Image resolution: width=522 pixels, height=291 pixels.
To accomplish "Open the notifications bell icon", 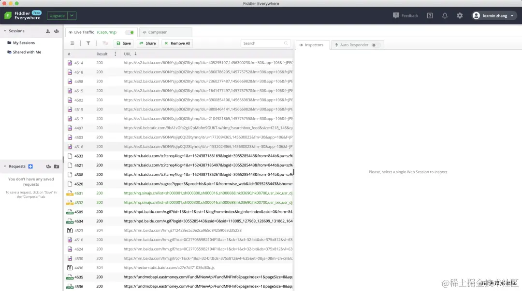I will 445,15.
